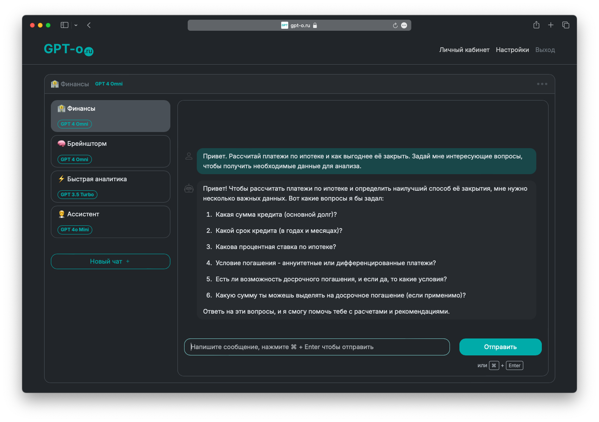
Task: Open Настройки in the top navigation
Action: pyautogui.click(x=513, y=50)
